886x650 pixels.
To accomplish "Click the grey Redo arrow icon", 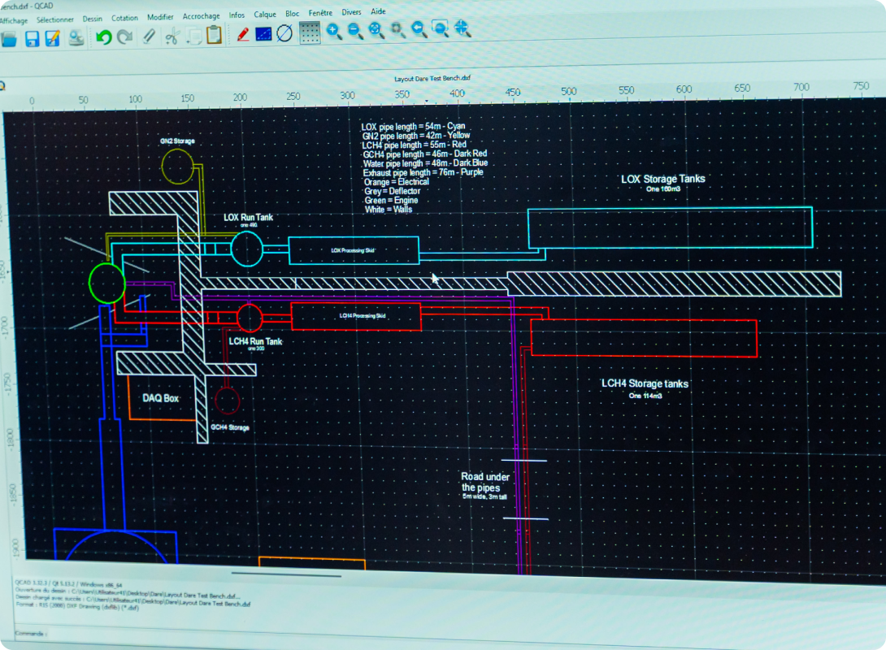I will point(125,37).
